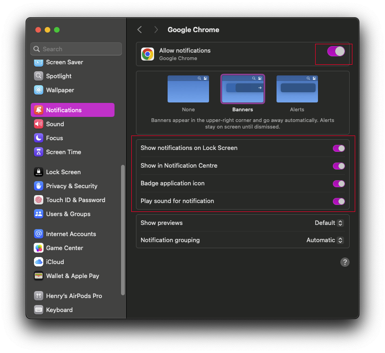Open Spotlight settings via its magnifier icon
Screen dimensions: 385x353
pos(39,76)
